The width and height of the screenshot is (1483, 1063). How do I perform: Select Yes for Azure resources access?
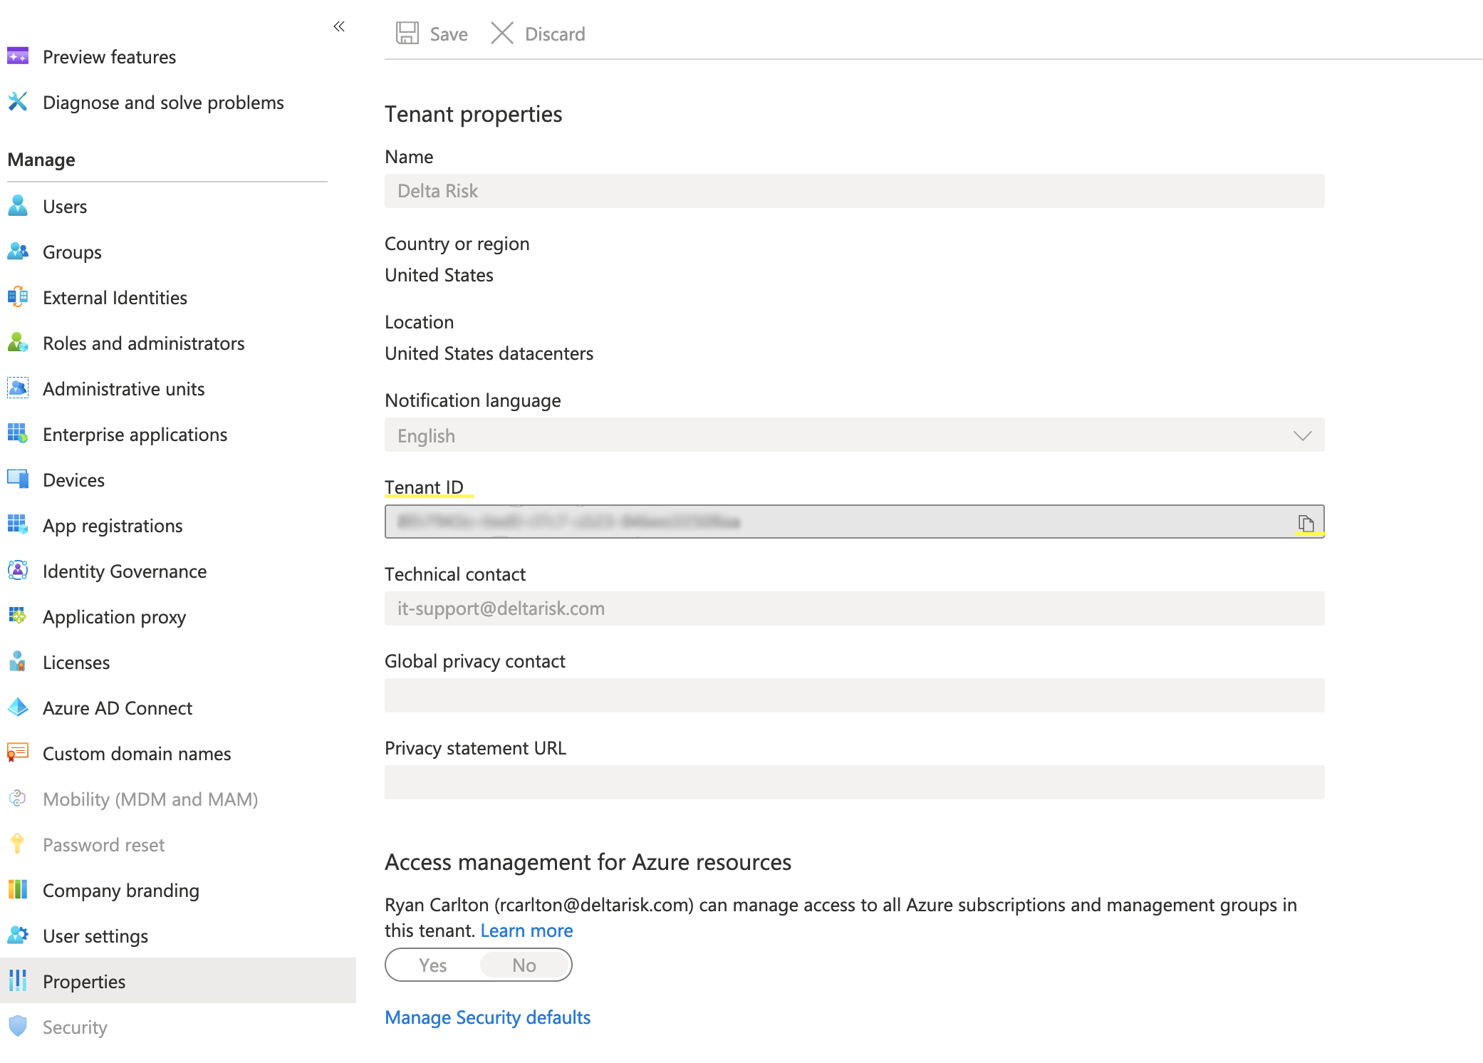[x=433, y=965]
